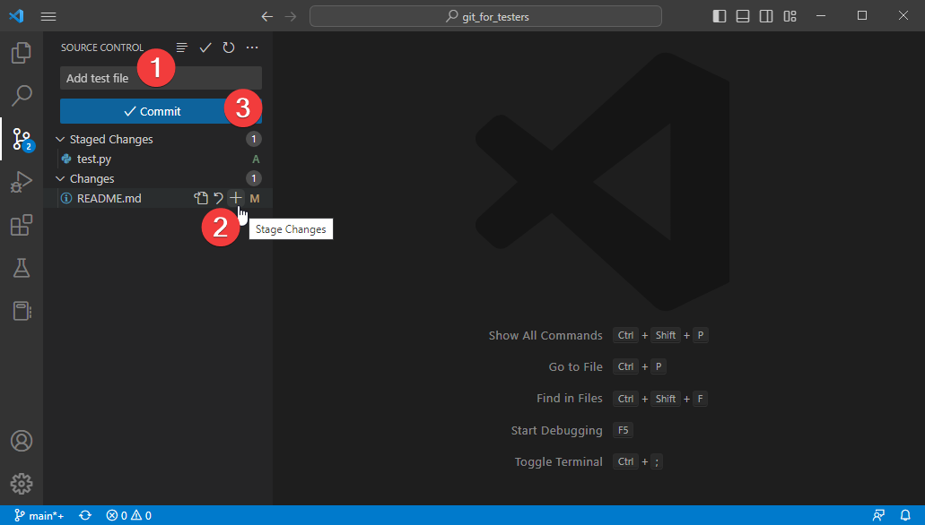925x525 pixels.
Task: Open the Testing flask view
Action: pyautogui.click(x=22, y=267)
